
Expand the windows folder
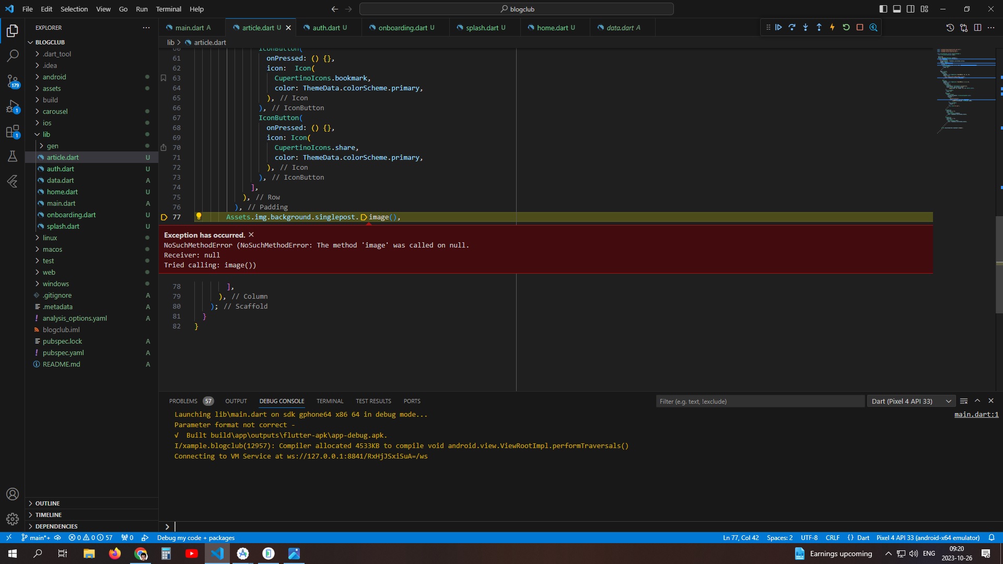tap(55, 284)
